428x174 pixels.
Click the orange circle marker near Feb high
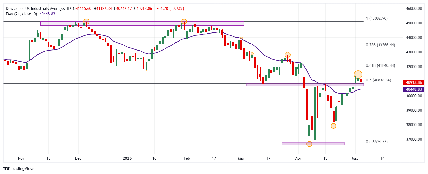184,21
